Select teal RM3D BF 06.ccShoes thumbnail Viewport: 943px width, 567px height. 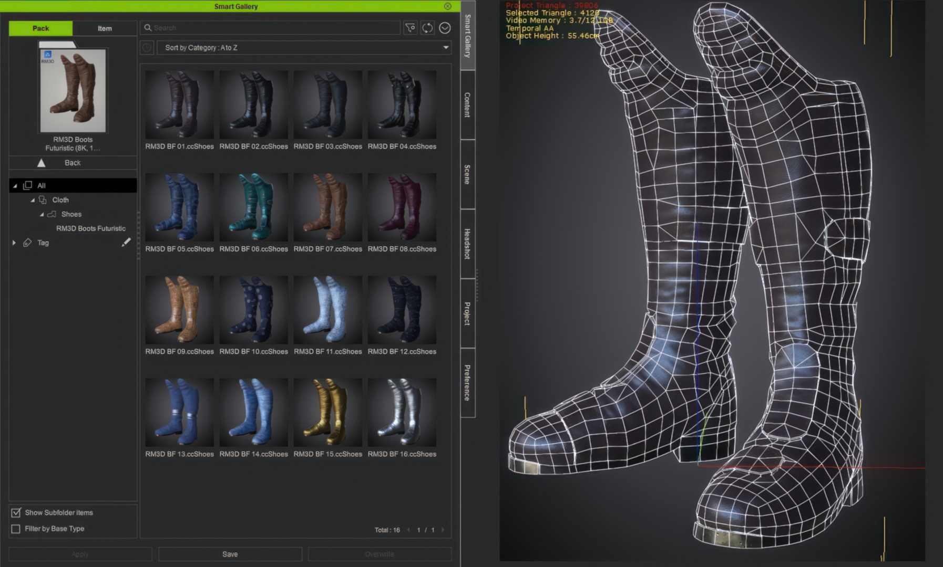[253, 207]
